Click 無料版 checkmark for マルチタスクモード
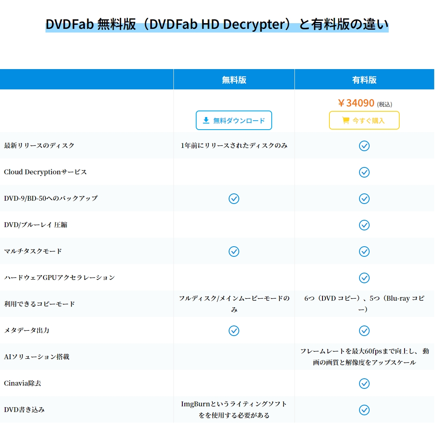 tap(234, 251)
